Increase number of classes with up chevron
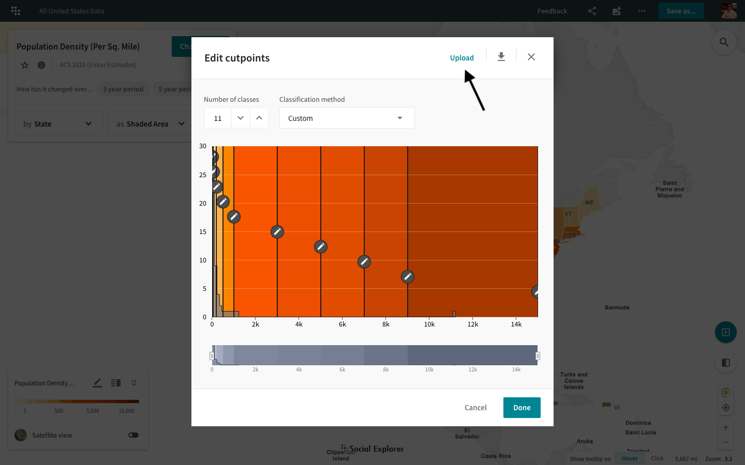 [x=259, y=118]
